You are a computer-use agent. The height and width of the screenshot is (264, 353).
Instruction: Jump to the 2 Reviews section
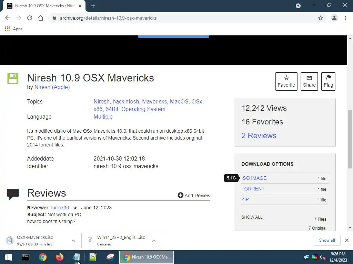tap(259, 135)
